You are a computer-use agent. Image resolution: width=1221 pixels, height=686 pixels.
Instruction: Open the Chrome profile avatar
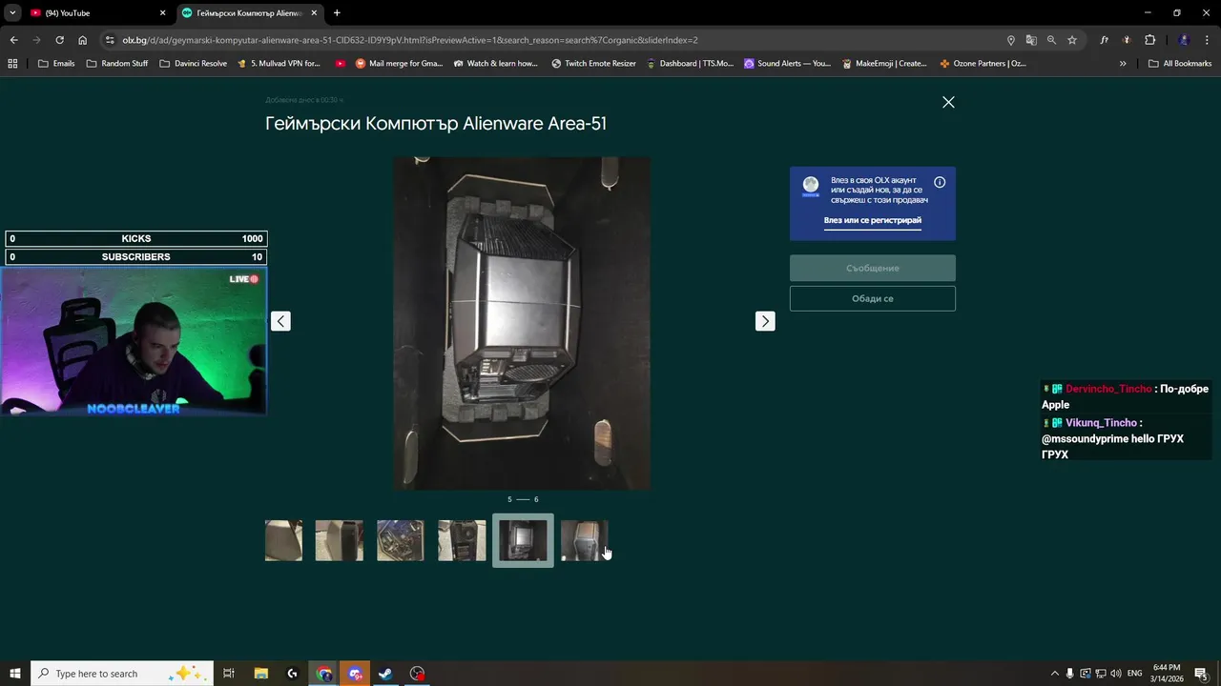(x=1184, y=40)
